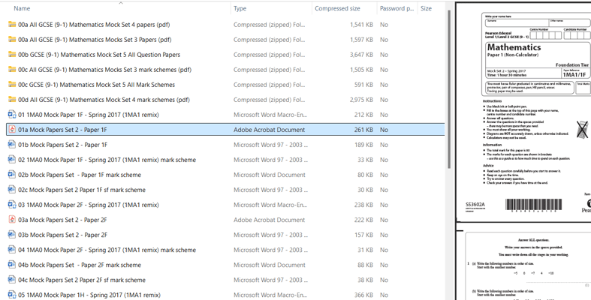
Task: Click zipped folder icon for Mock Set 4 papers
Action: (12, 25)
